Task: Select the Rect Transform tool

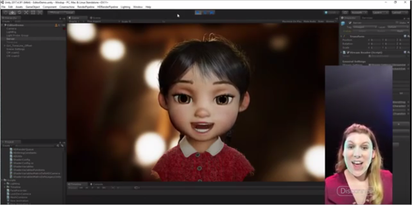Action: (x=33, y=13)
